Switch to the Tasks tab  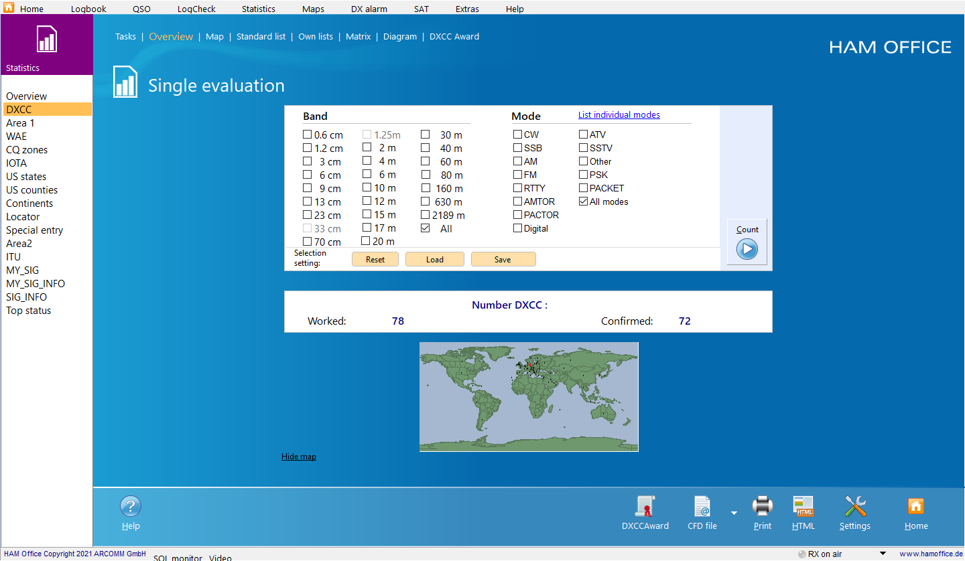coord(125,37)
